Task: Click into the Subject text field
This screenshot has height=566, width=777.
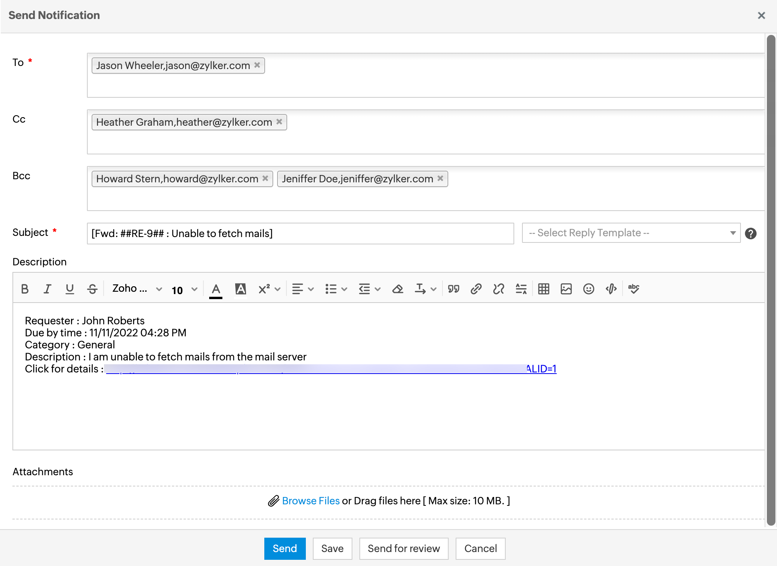Action: (300, 234)
